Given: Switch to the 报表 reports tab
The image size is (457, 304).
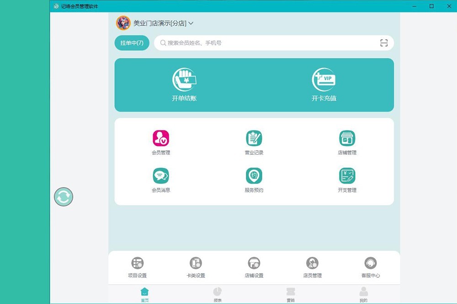Looking at the screenshot, I should click(218, 294).
